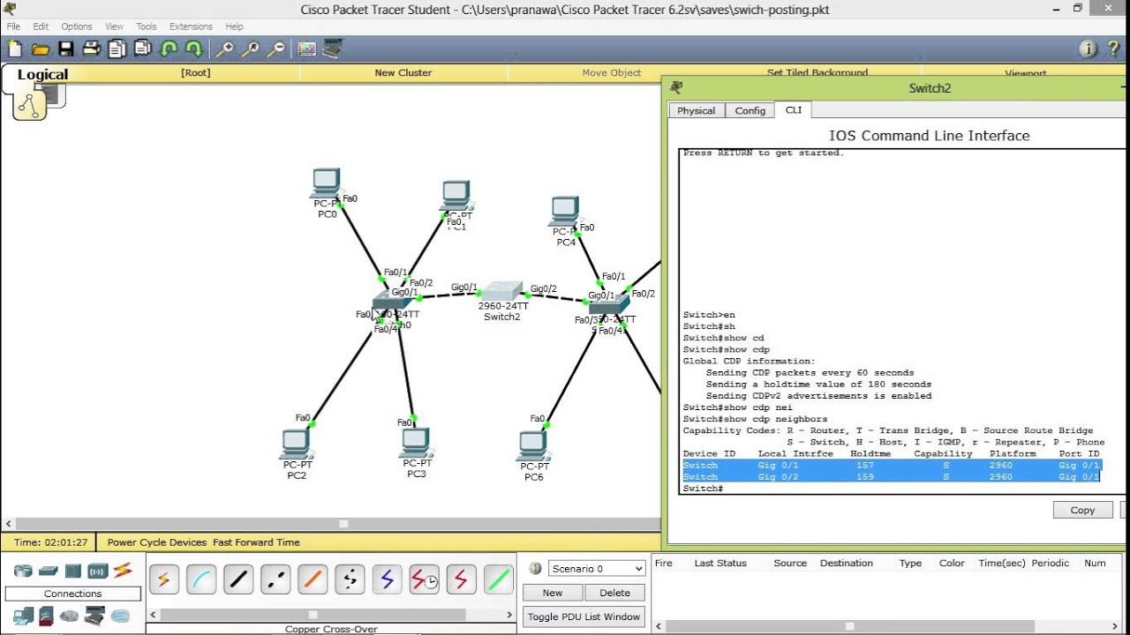Open the Custom Devices Dialog icon
Screen dimensions: 1130x635
point(332,49)
